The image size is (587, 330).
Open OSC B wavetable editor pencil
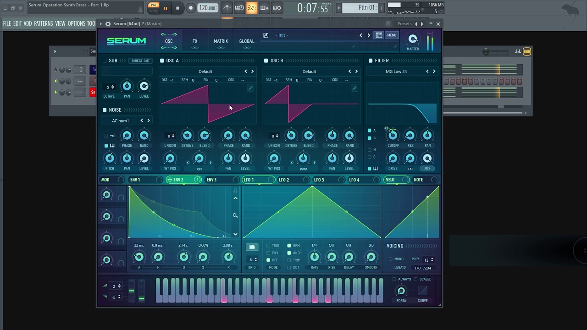click(x=354, y=88)
